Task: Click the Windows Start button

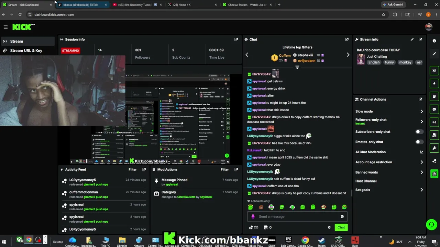Action: (x=4, y=242)
